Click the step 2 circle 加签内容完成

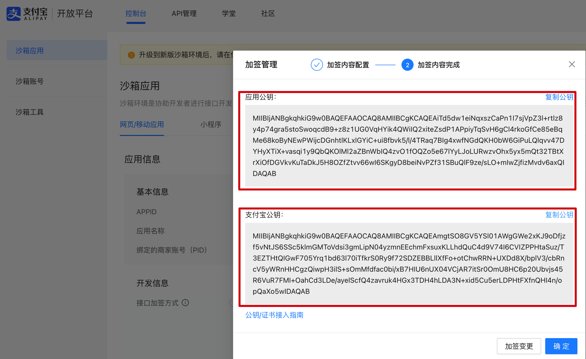coord(407,65)
